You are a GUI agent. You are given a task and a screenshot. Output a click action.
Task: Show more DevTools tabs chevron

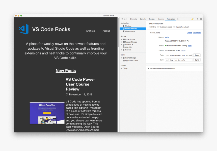(x=178, y=19)
